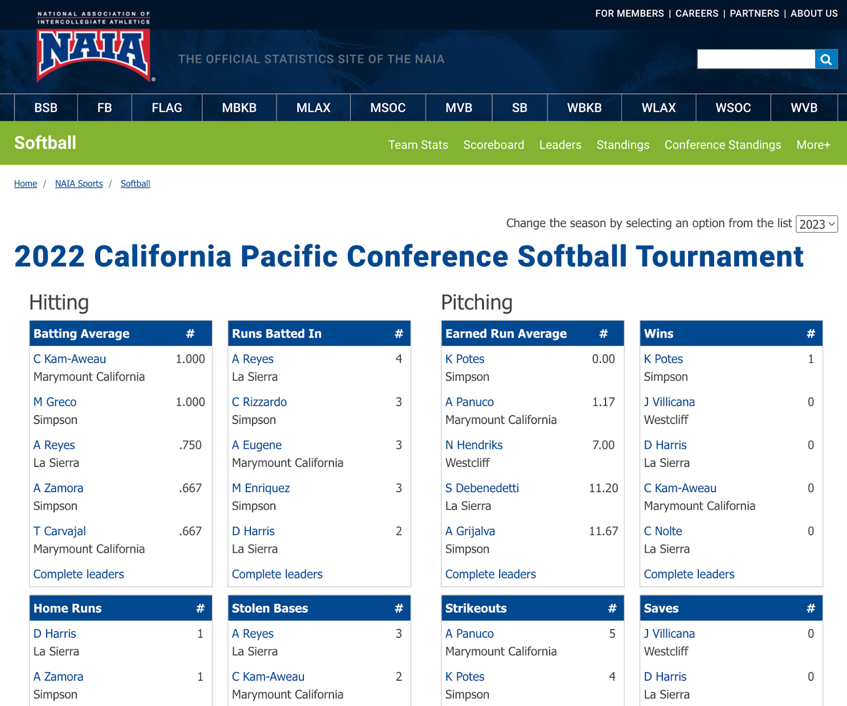Screen dimensions: 847x706
Task: View Conference Standings
Action: tap(723, 145)
